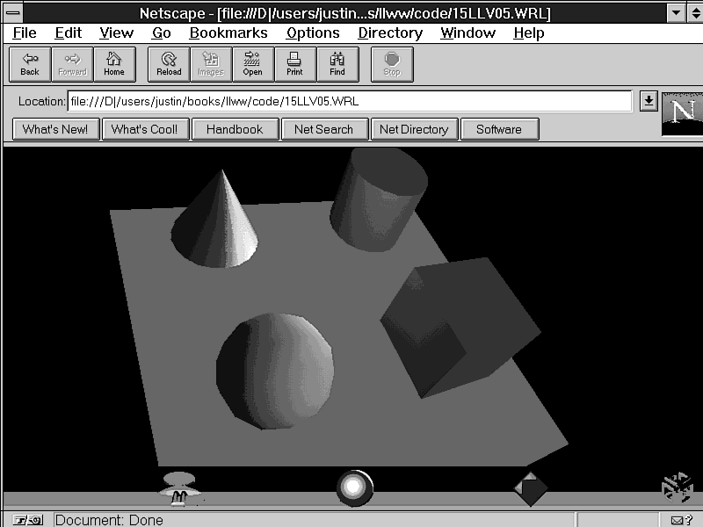Click the Net Search button

pos(323,129)
